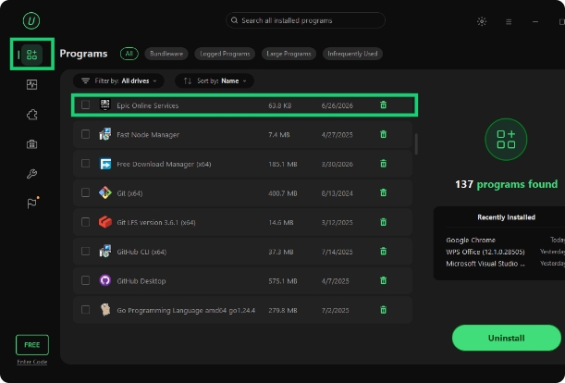Click the 6/26/2026 install date
The width and height of the screenshot is (565, 383).
coord(338,105)
